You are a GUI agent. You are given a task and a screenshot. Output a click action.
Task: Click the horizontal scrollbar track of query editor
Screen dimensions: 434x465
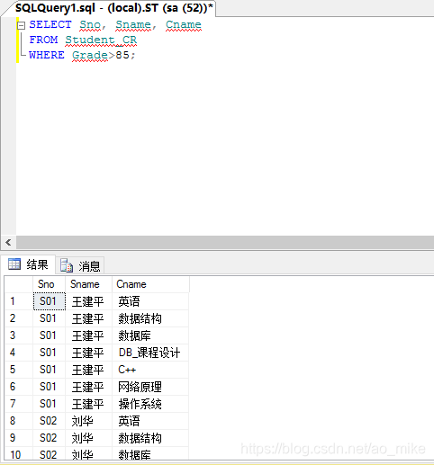(x=225, y=242)
